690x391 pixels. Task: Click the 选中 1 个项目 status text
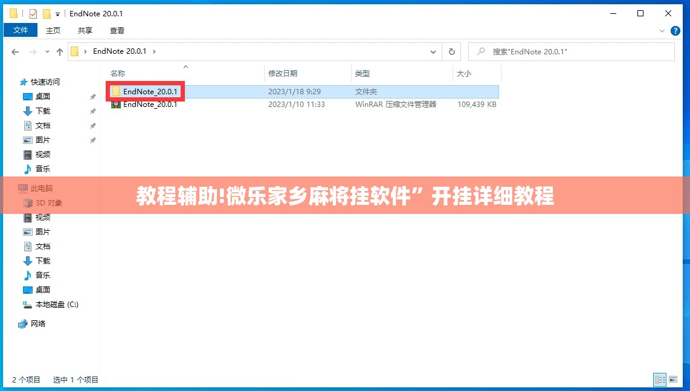[x=76, y=380]
